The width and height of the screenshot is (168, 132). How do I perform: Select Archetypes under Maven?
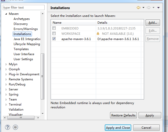pos(22,19)
